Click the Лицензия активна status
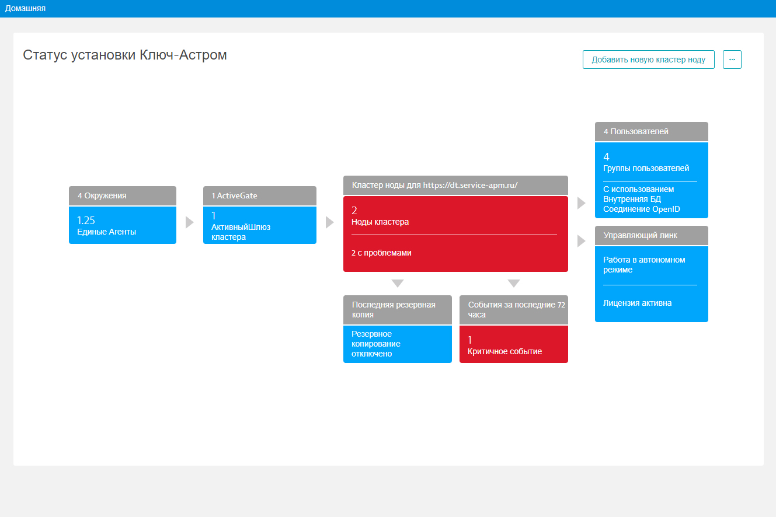Screen dimensions: 776x517 coord(637,303)
